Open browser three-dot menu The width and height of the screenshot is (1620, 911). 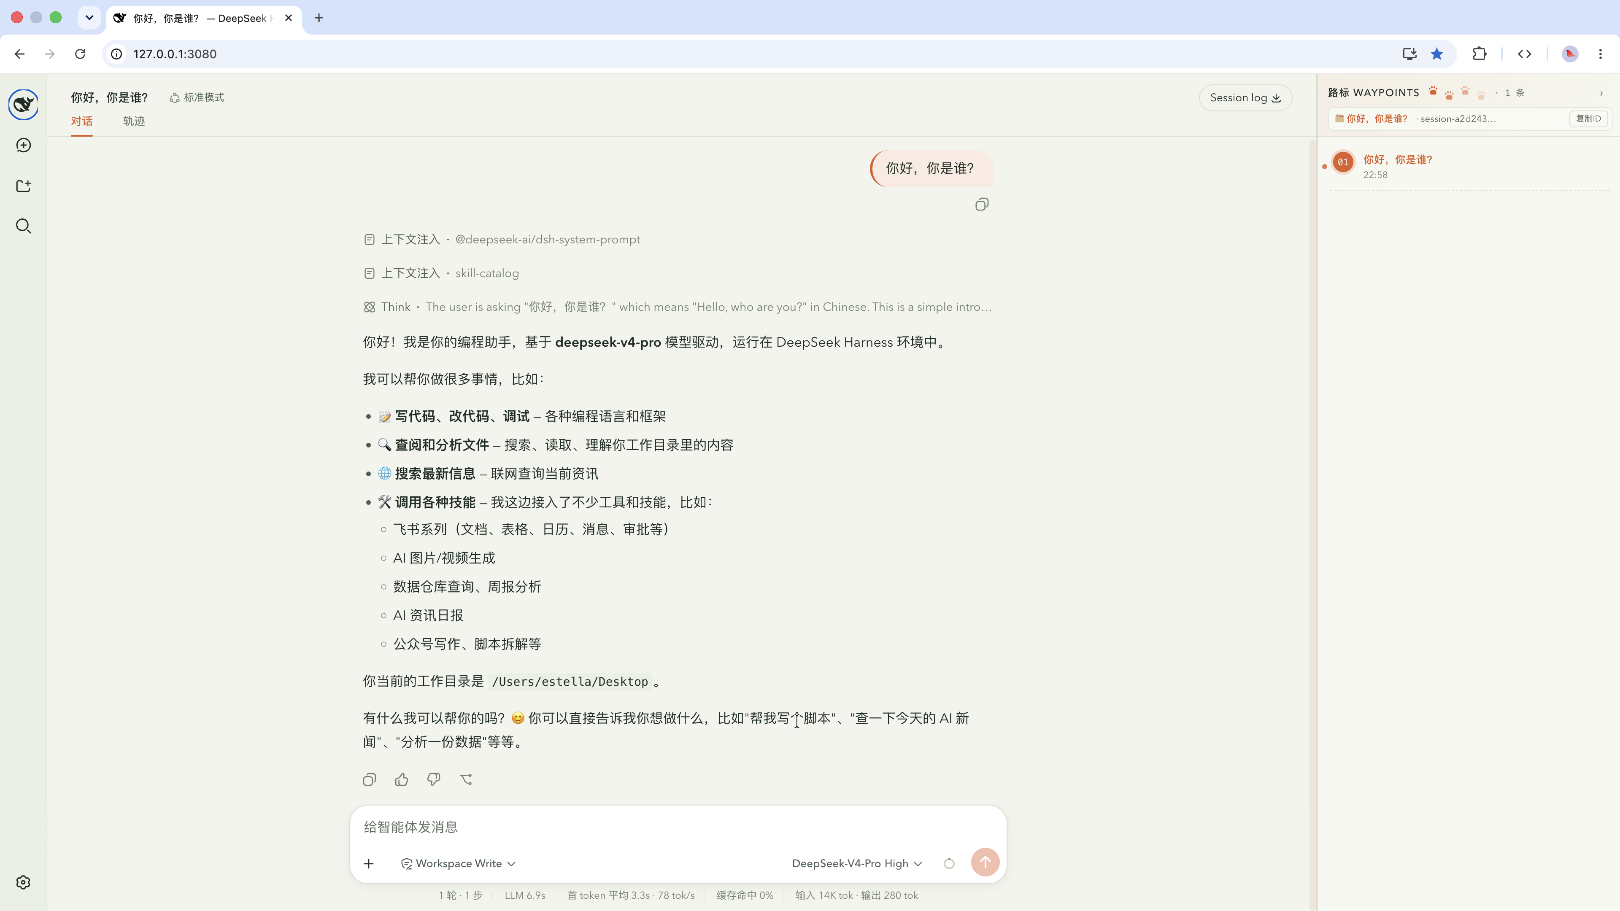coord(1601,54)
